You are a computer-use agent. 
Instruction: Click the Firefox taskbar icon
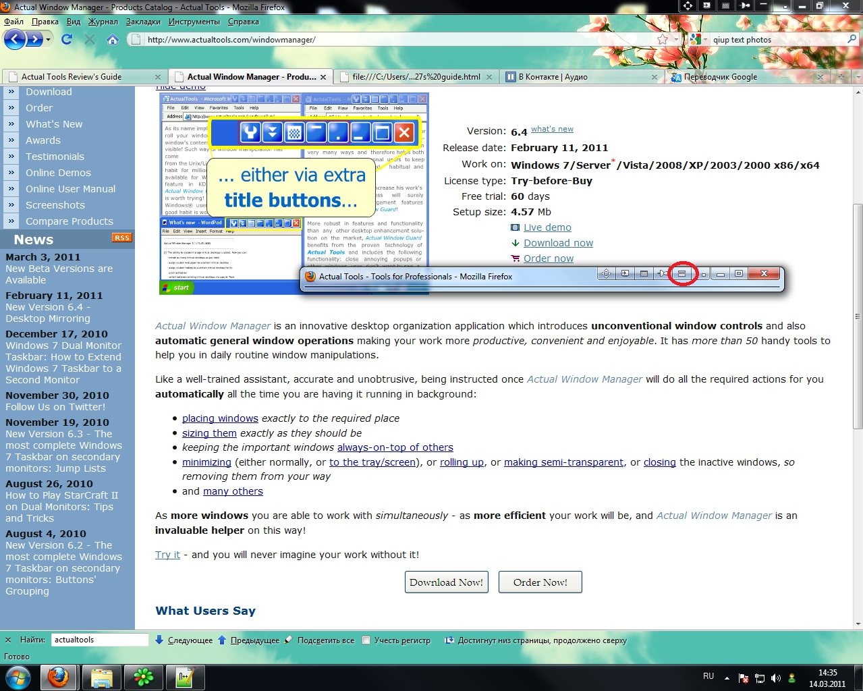coord(58,677)
